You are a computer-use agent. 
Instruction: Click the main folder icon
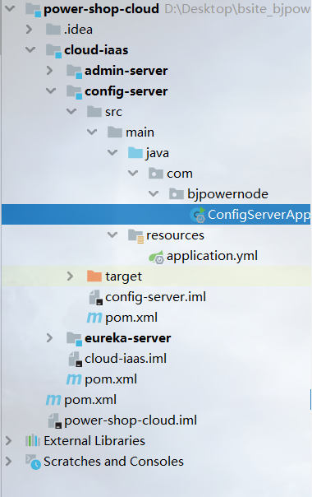(x=115, y=132)
